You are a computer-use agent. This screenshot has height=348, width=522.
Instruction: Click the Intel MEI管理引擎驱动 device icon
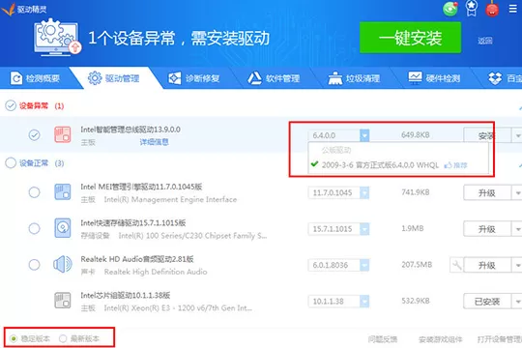(63, 192)
